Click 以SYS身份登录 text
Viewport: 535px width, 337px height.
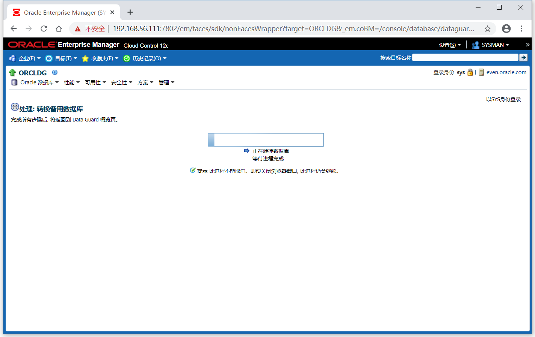coord(503,99)
